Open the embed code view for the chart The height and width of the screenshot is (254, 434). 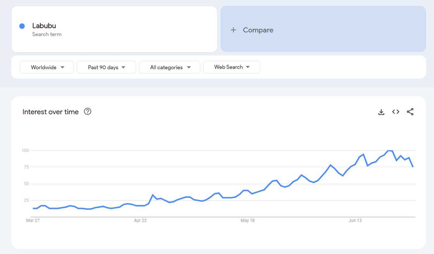tap(395, 112)
